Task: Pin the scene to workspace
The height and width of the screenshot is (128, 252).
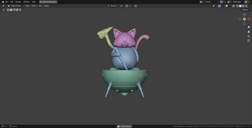Action: pos(218,2)
